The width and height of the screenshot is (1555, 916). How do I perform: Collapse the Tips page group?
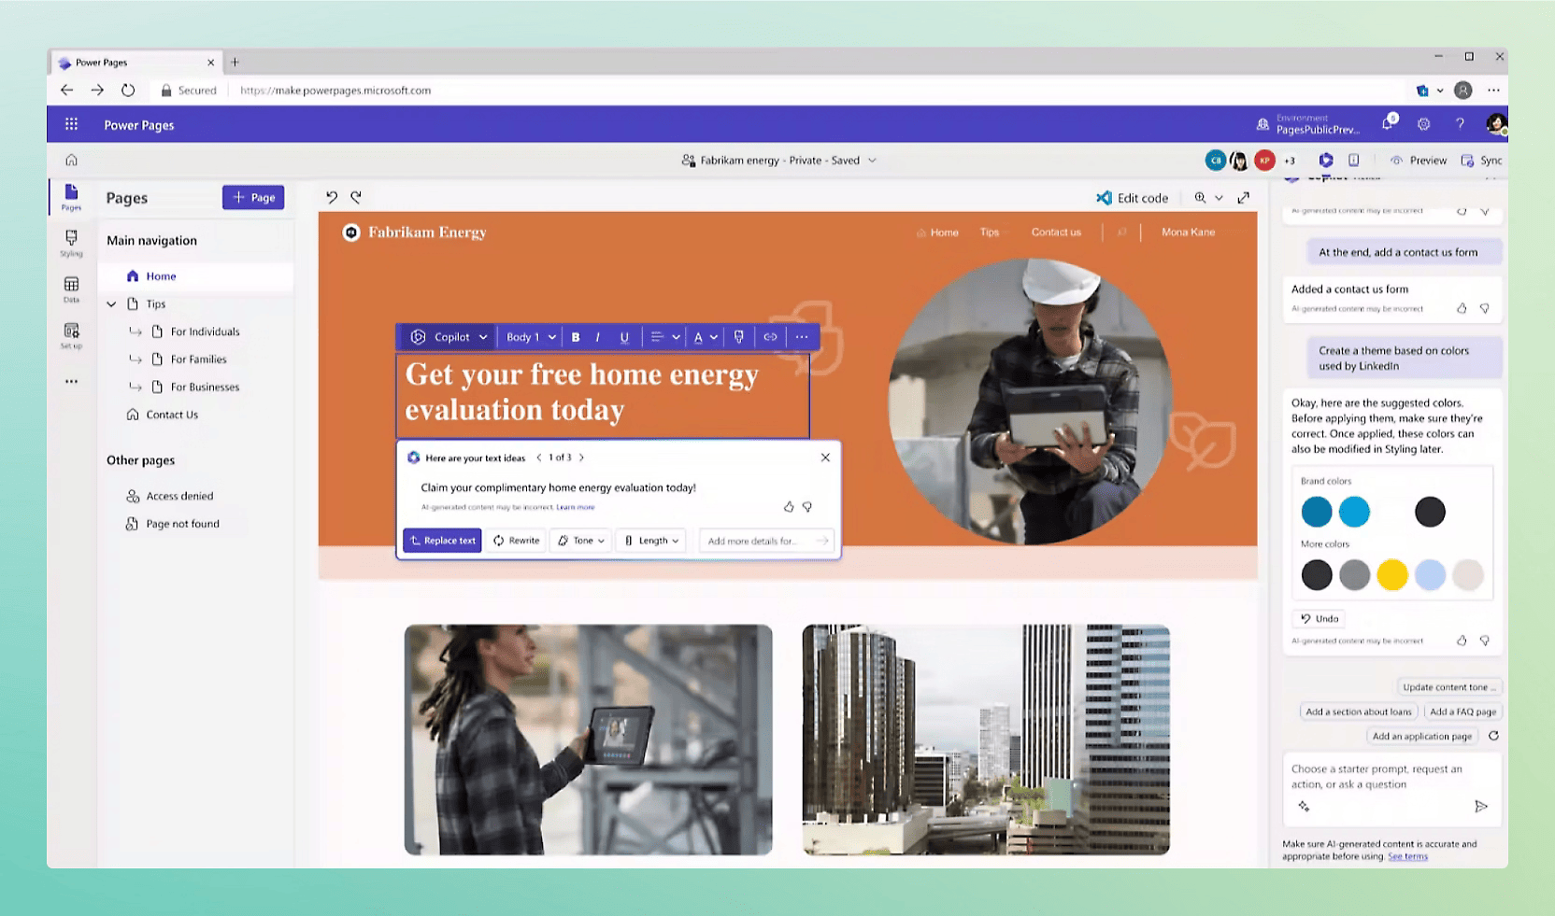111,303
